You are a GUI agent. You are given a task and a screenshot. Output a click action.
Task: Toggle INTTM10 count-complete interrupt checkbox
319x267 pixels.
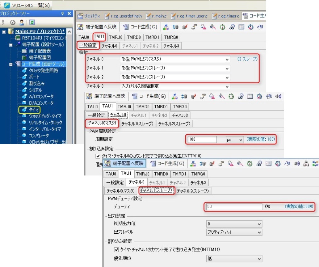point(98,156)
